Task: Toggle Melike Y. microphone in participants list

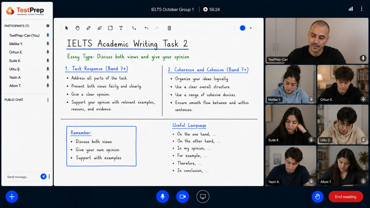Action: (48, 44)
